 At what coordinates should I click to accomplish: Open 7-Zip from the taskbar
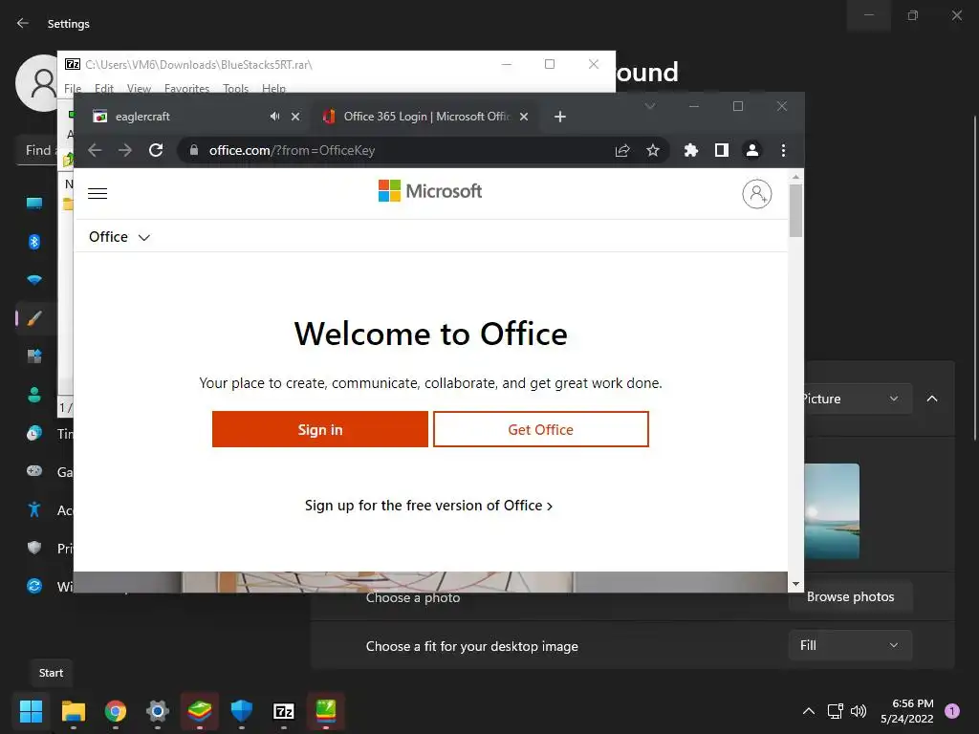point(284,711)
